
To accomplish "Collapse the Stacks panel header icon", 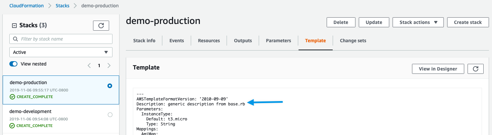I will coord(14,26).
